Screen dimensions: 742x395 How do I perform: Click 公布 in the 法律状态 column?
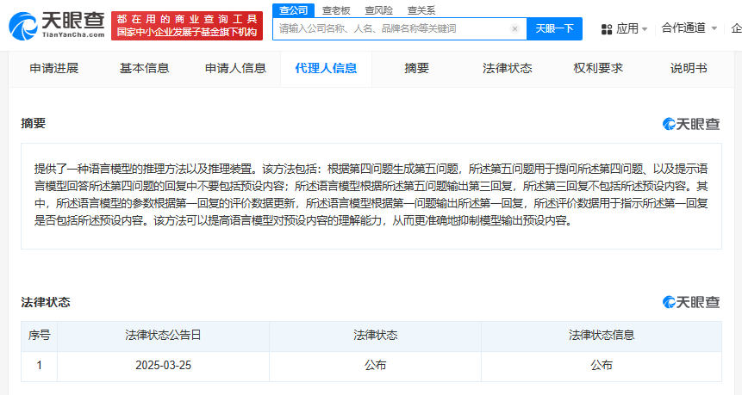click(x=375, y=366)
